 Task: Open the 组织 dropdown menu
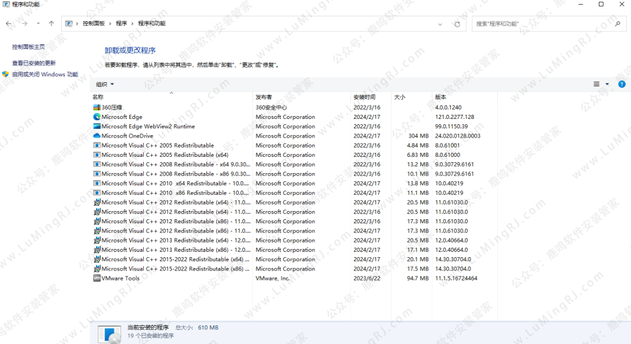click(105, 84)
